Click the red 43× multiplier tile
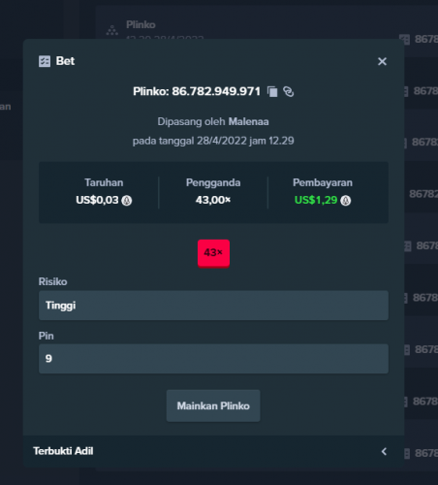Image resolution: width=438 pixels, height=485 pixels. [x=213, y=253]
